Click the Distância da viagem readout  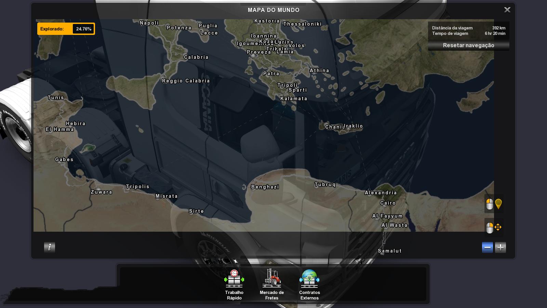click(468, 28)
